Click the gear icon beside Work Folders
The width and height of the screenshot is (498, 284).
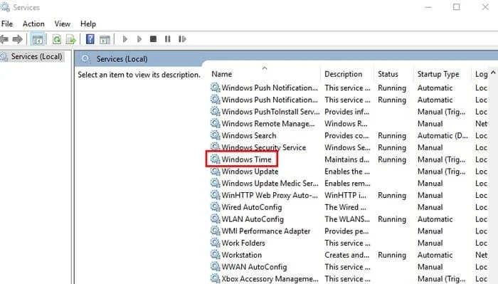(216, 243)
